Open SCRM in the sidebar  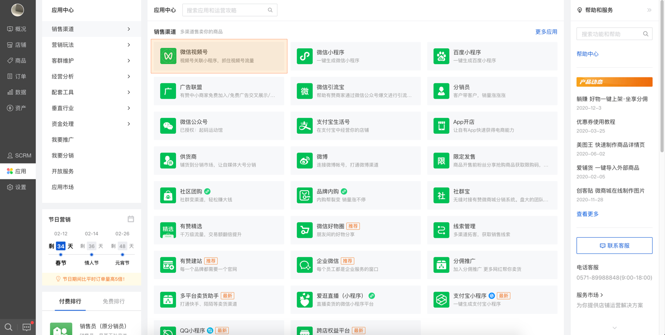tap(18, 155)
